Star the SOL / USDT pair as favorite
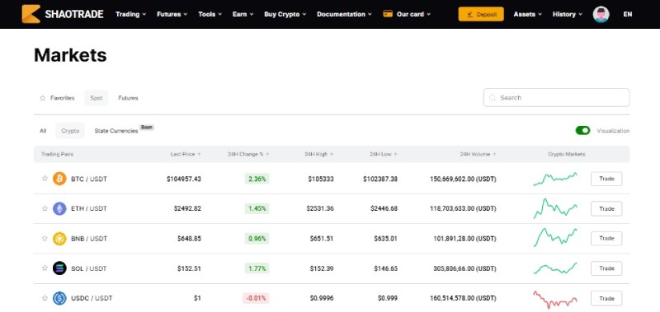660x312 pixels. (x=45, y=268)
